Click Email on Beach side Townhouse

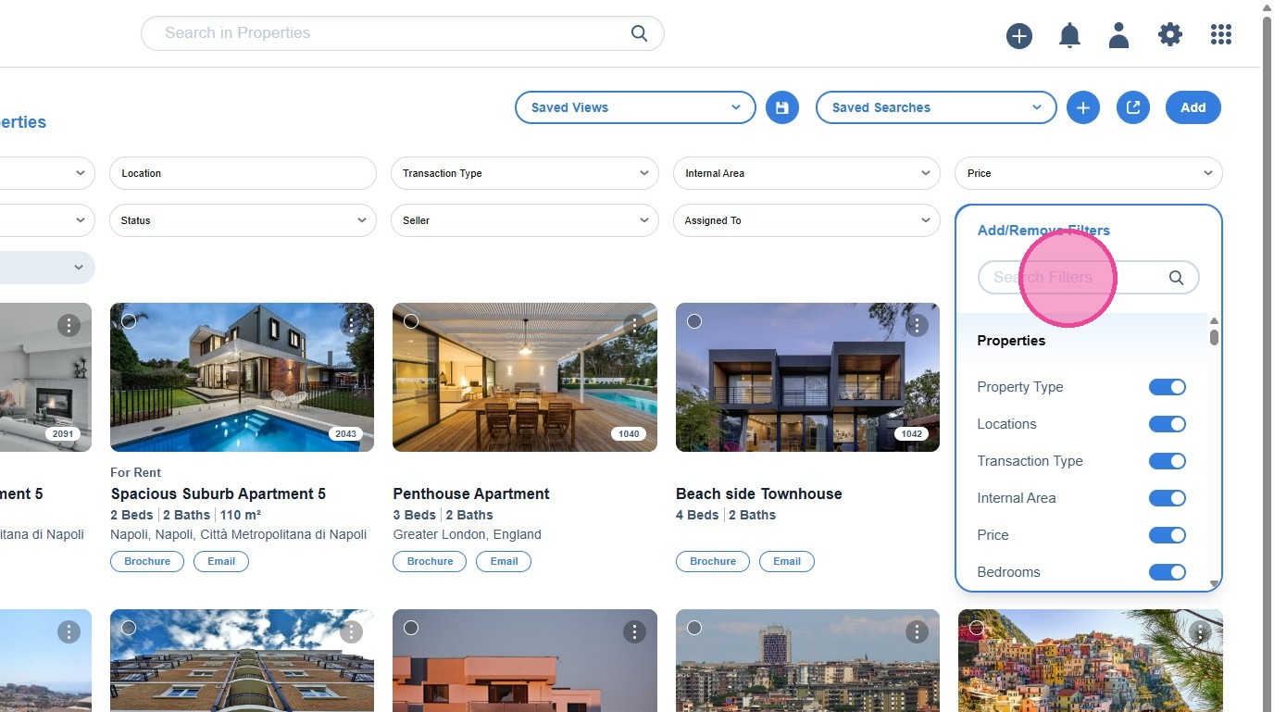787,561
